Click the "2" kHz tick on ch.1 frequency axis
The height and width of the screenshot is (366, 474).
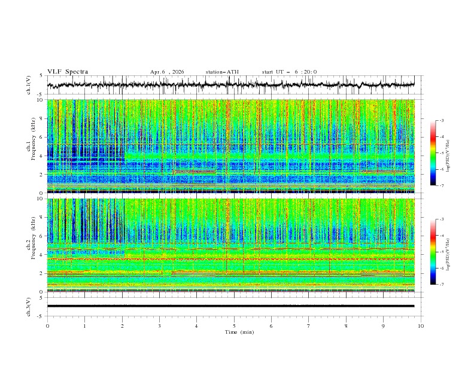coord(42,174)
